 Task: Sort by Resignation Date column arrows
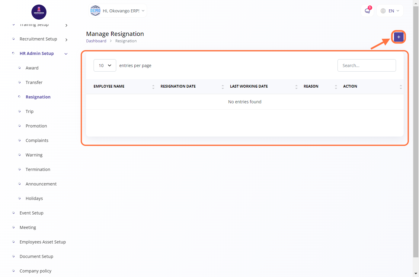pyautogui.click(x=223, y=87)
